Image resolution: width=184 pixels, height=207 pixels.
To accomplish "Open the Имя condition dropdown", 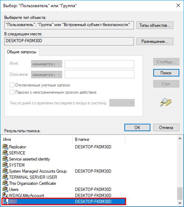I will pos(46,64).
